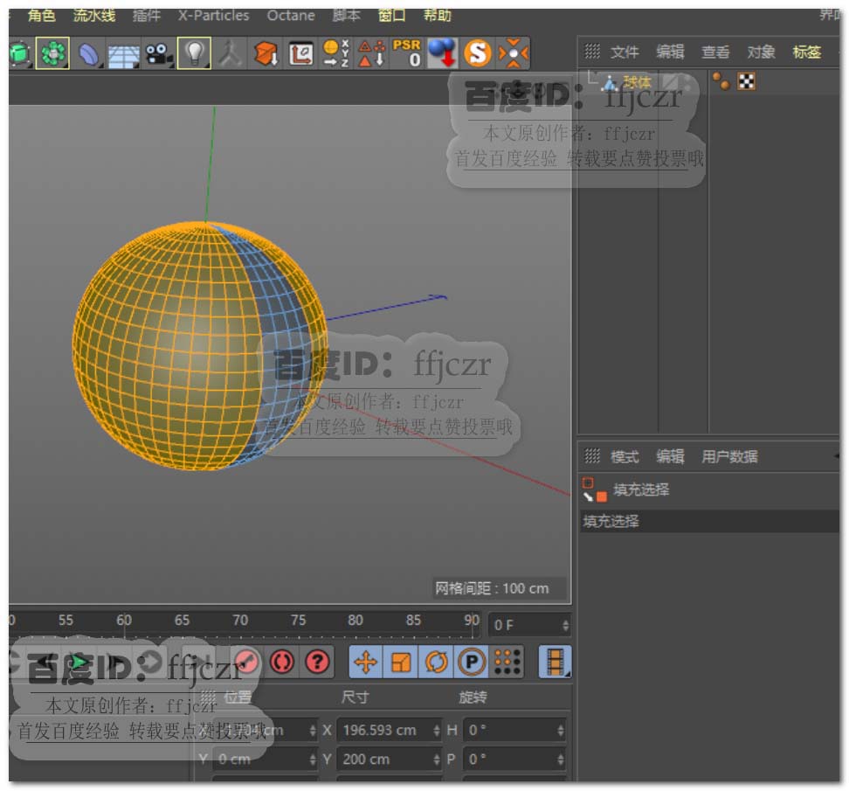Click the green play forward button
Image resolution: width=849 pixels, height=791 pixels.
click(79, 662)
